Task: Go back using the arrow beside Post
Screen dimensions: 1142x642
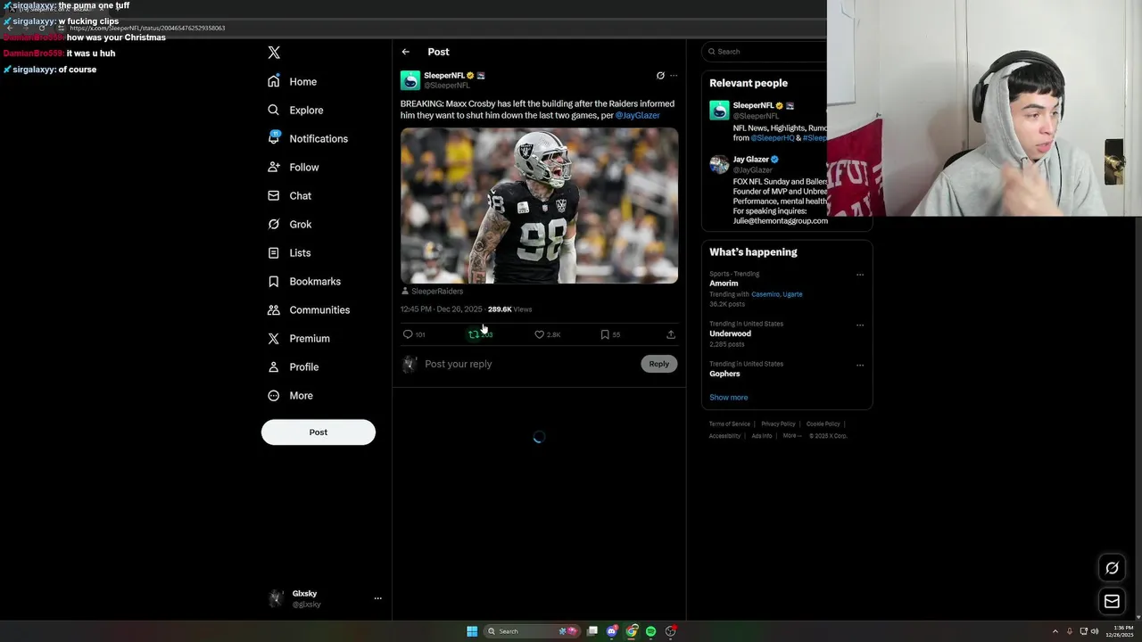Action: 406,52
